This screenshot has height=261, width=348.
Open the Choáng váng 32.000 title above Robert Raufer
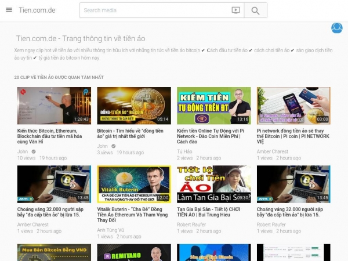290,212
